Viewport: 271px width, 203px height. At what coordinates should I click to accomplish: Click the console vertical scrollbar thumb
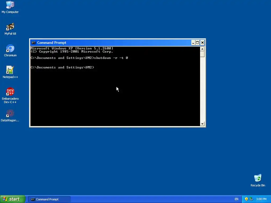point(202,54)
